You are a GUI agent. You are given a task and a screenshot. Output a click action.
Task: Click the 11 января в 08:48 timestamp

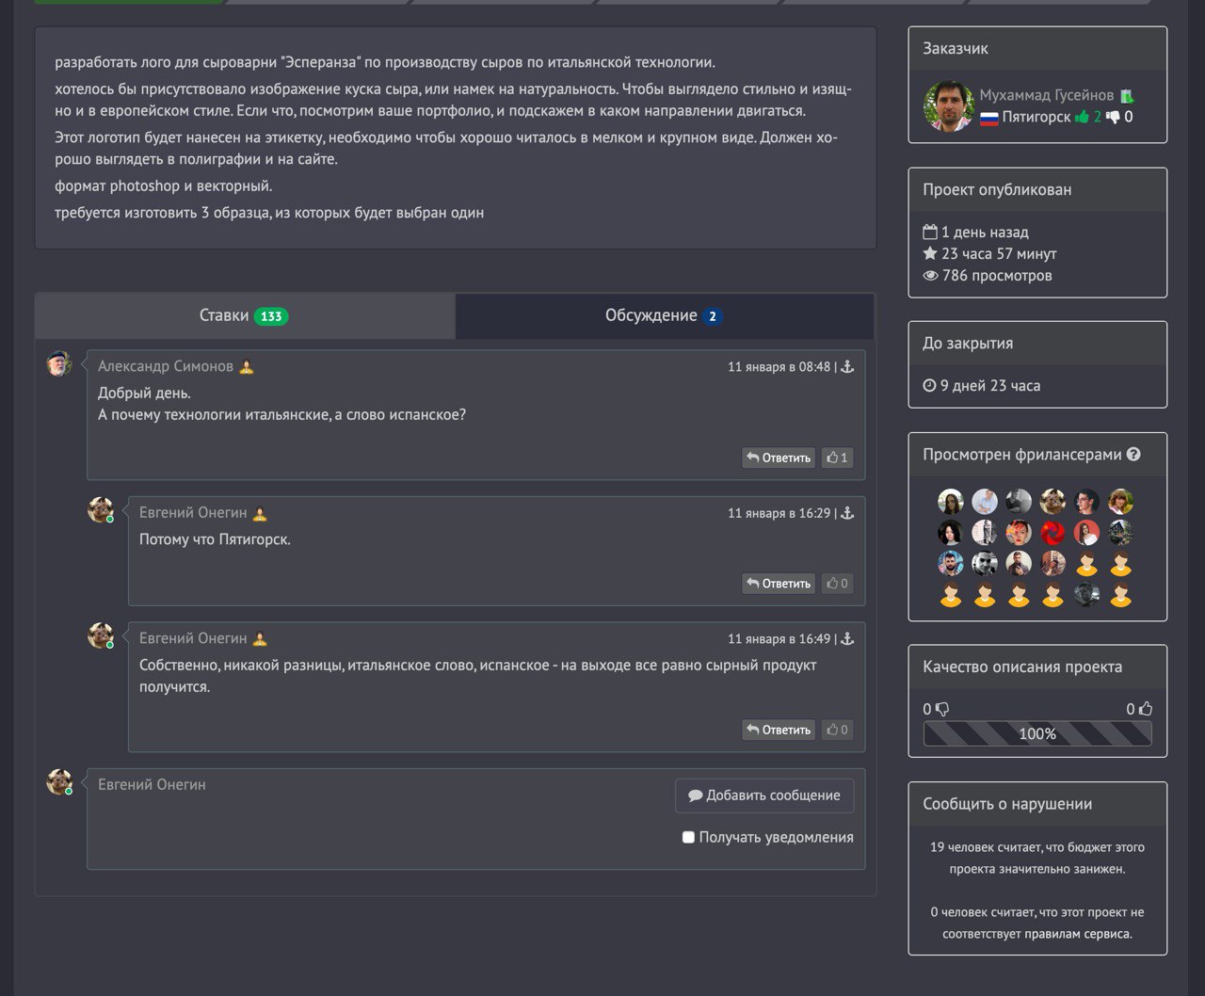[779, 367]
